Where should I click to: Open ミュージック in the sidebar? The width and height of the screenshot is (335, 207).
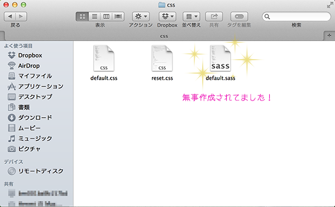(30, 138)
